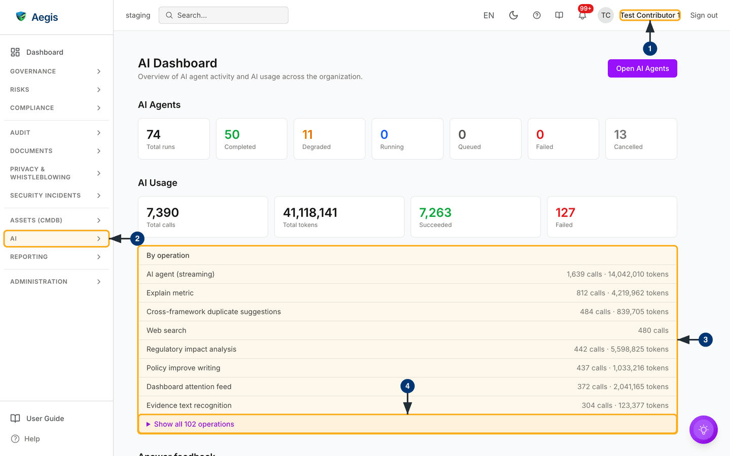The width and height of the screenshot is (730, 456).
Task: Click the Dashboard grid icon in sidebar
Action: click(15, 52)
